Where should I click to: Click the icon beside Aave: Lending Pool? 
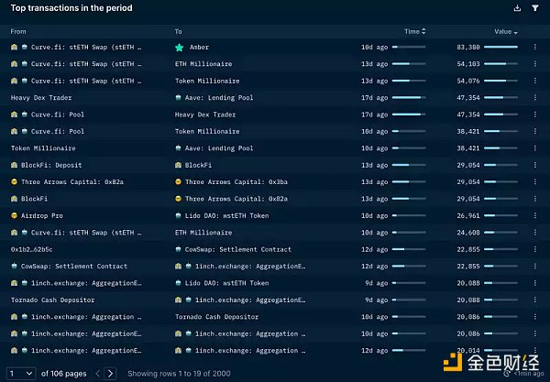(179, 97)
